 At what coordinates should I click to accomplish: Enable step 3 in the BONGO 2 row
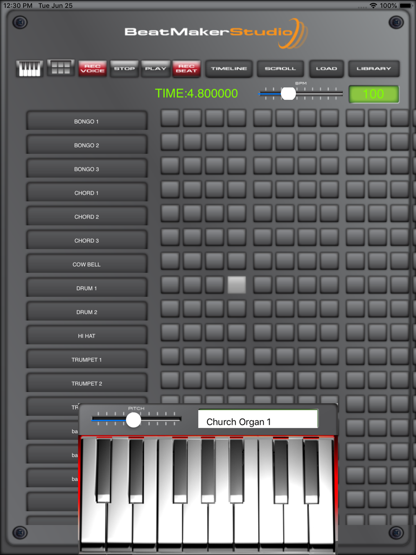(214, 142)
